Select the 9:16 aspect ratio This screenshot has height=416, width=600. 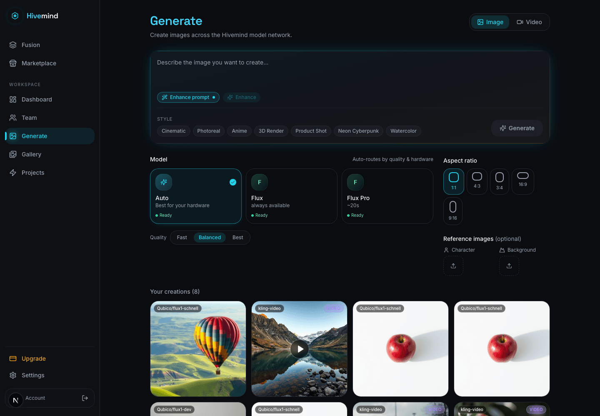click(x=453, y=211)
